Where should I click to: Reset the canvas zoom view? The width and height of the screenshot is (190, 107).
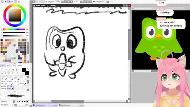[71, 2]
